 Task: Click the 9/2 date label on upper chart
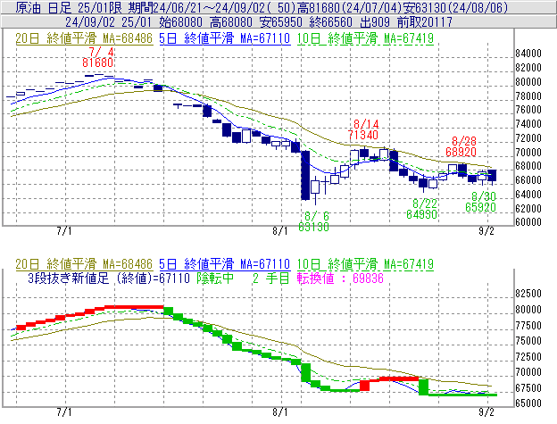coord(486,231)
